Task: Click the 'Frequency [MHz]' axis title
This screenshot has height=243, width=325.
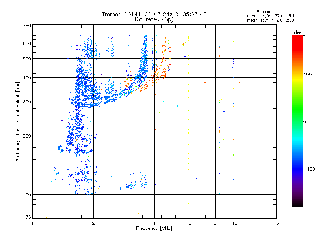Action: (x=154, y=228)
